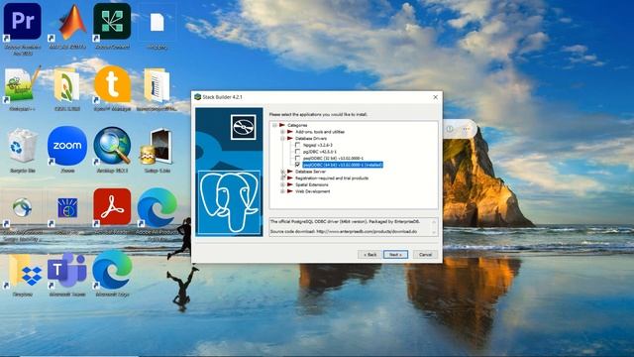Proceed with the Next > button
This screenshot has width=634, height=357.
coord(395,254)
